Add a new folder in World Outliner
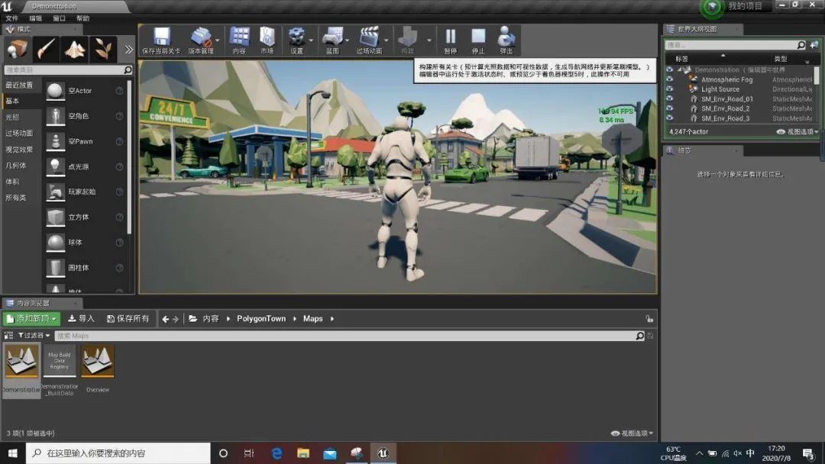The image size is (825, 464). [x=814, y=45]
